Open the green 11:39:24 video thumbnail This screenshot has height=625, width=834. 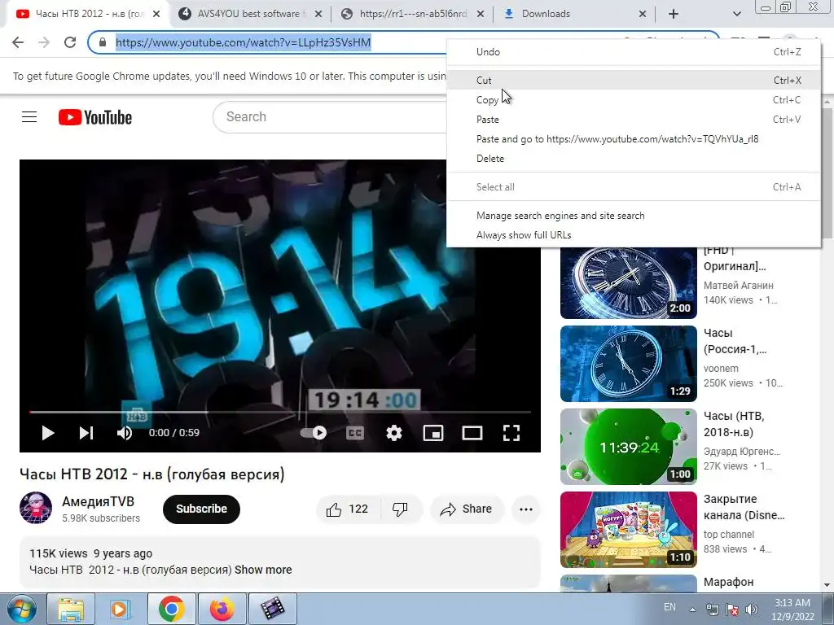(x=628, y=447)
